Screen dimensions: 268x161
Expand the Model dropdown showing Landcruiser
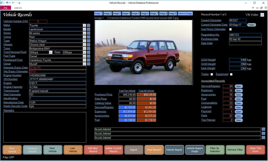point(84,29)
